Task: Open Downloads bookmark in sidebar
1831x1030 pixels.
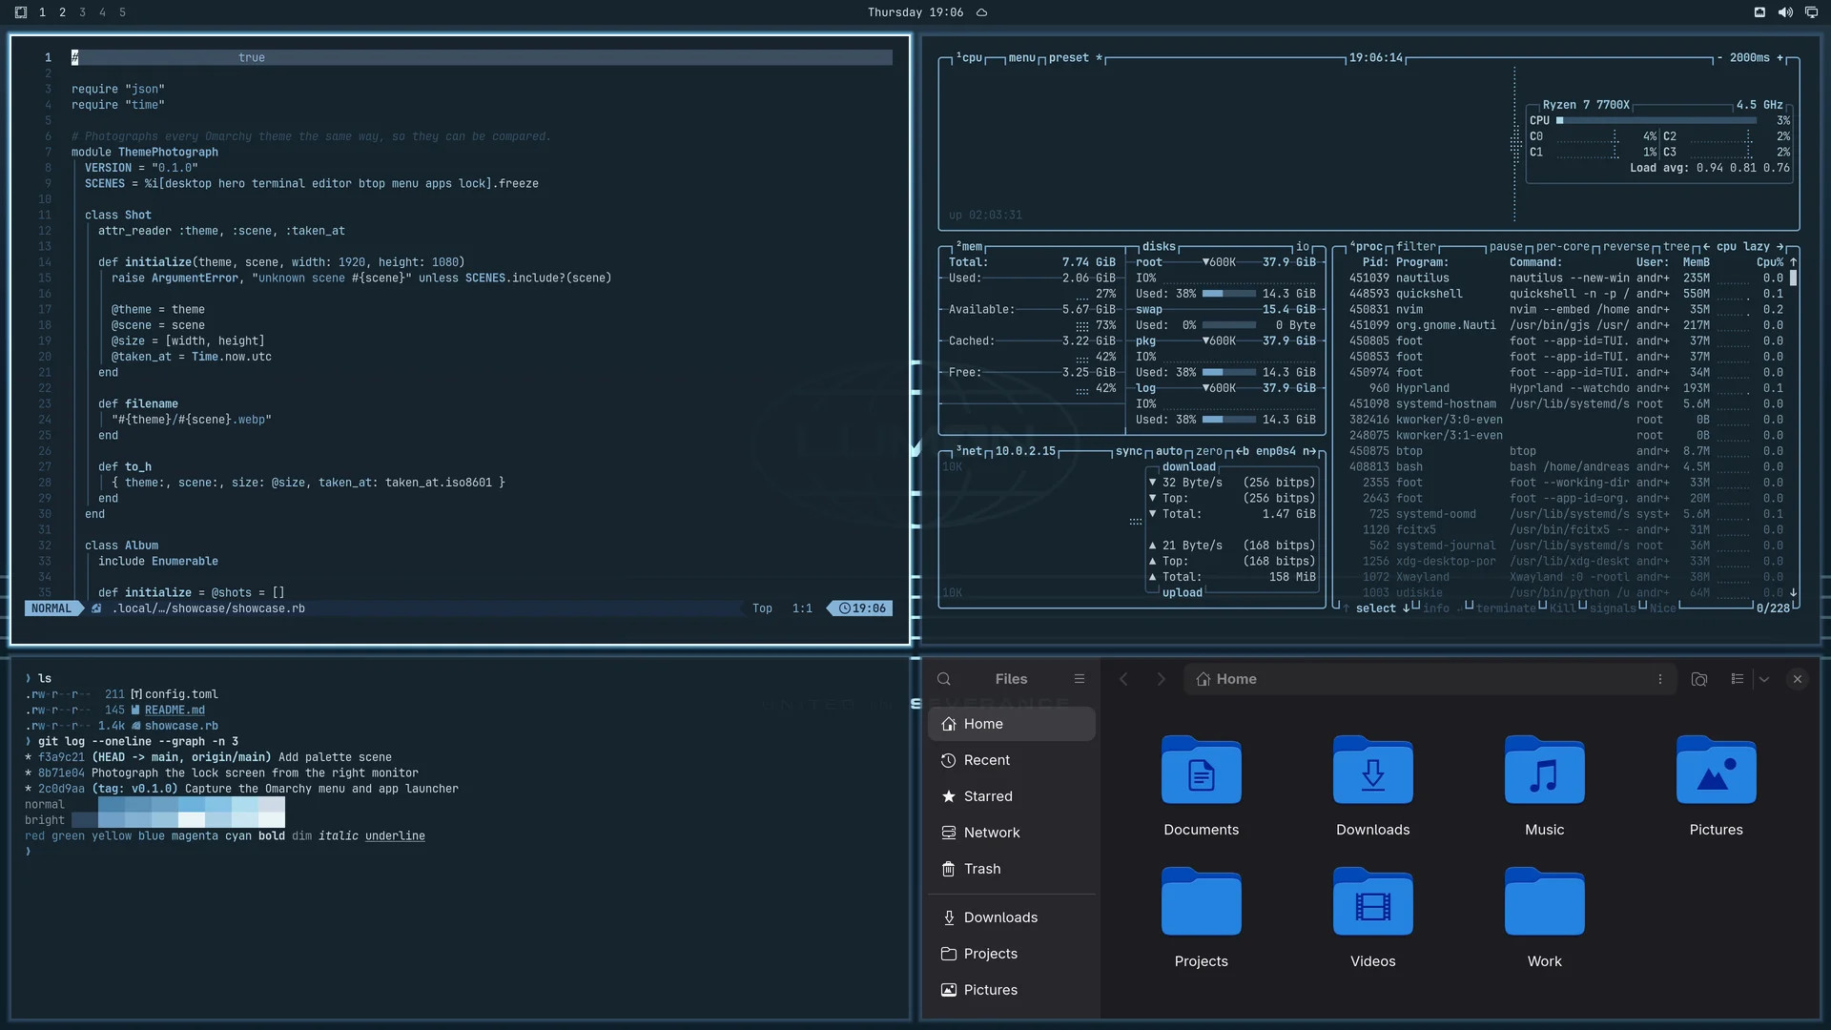Action: point(1012,917)
